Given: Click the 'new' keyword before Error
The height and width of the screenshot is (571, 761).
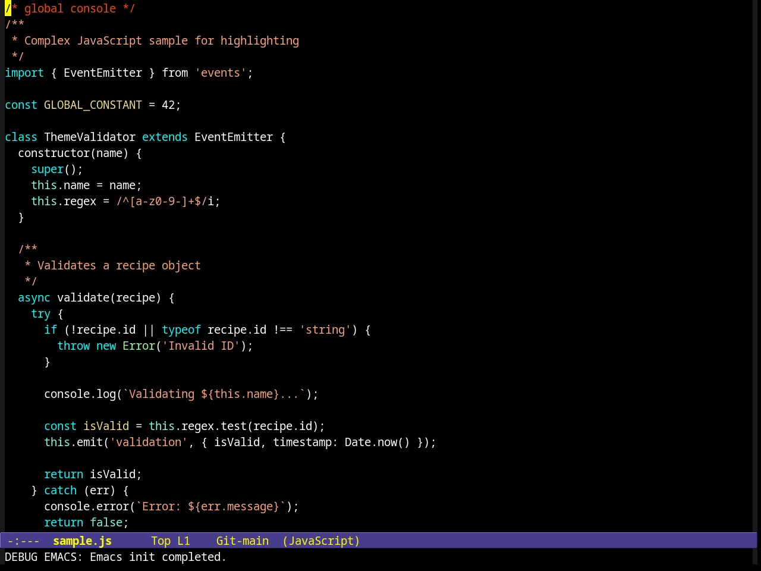Looking at the screenshot, I should pos(106,346).
